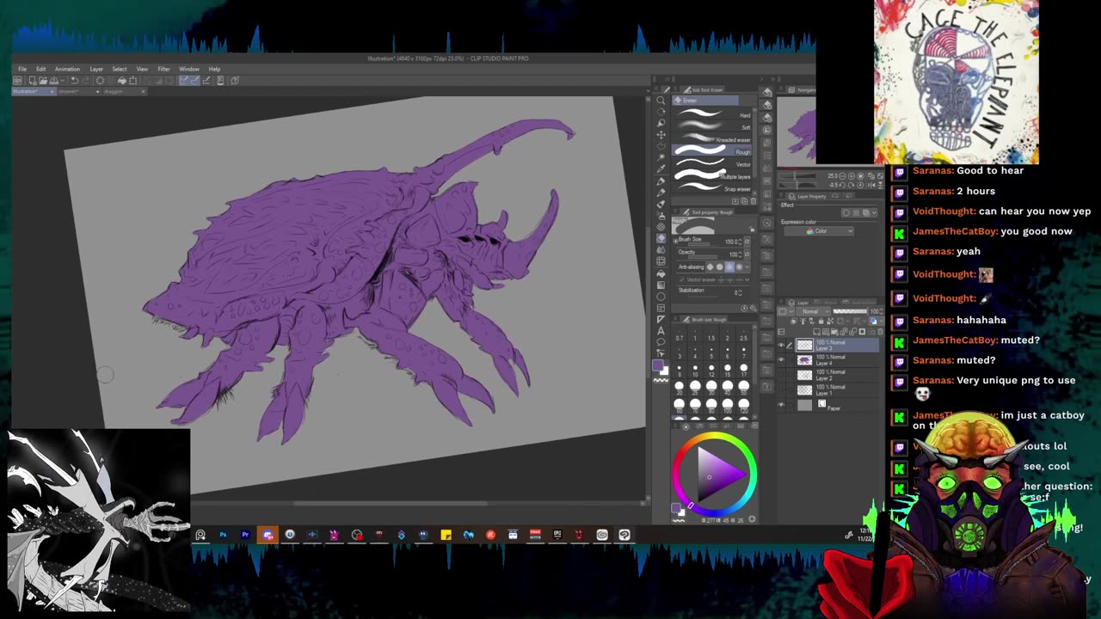Open the File menu

point(22,69)
